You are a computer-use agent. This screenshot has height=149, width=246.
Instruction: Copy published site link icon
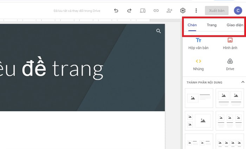pyautogui.click(x=156, y=11)
